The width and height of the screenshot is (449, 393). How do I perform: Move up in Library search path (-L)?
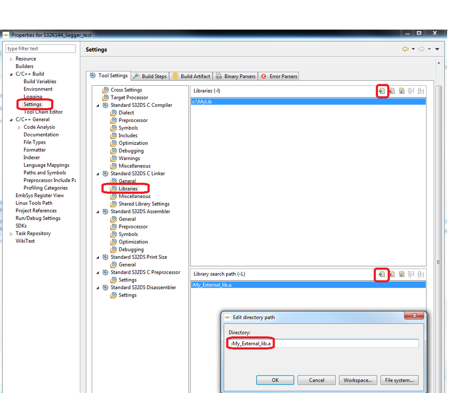(x=411, y=274)
